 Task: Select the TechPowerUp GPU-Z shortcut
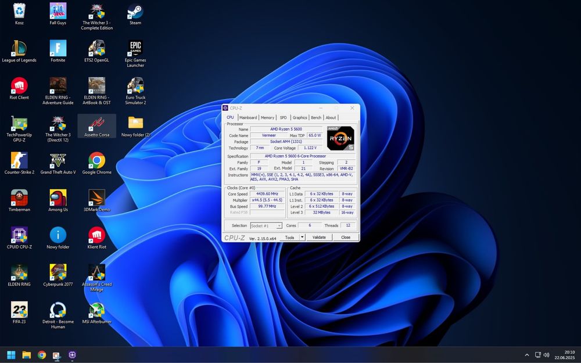point(19,128)
